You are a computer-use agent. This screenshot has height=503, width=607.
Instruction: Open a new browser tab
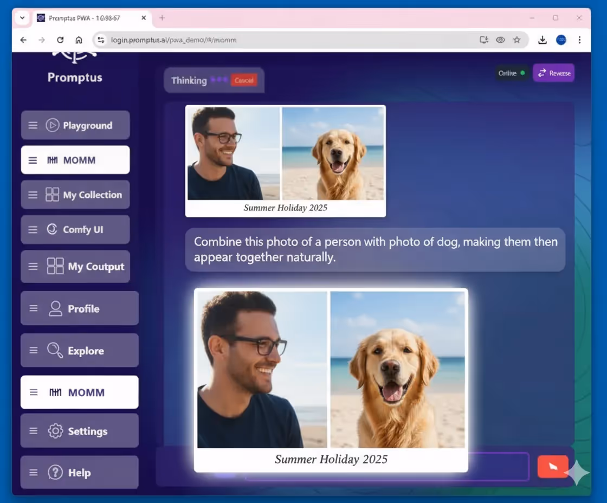pos(162,18)
